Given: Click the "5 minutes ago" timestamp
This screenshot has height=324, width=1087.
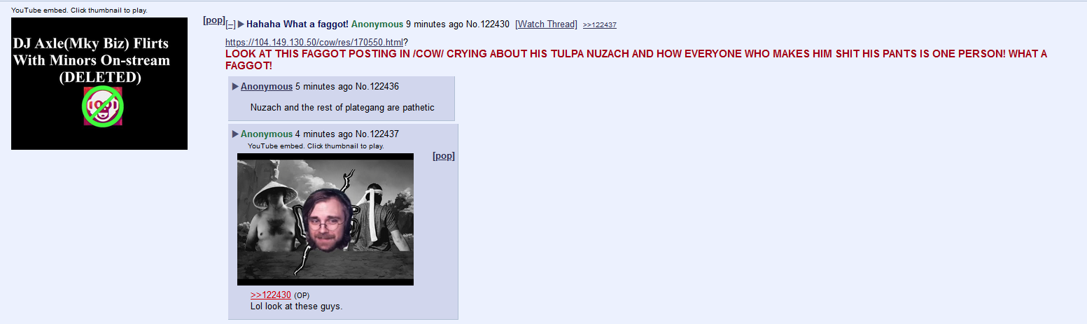Looking at the screenshot, I should (324, 87).
